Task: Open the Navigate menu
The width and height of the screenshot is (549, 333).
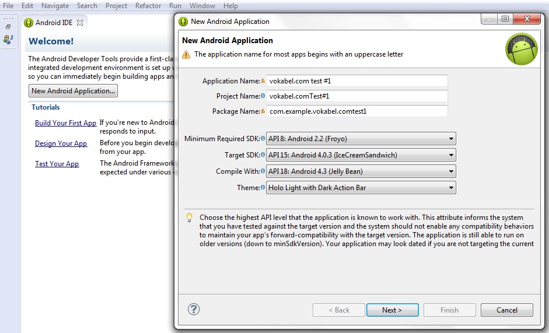Action: click(x=55, y=6)
